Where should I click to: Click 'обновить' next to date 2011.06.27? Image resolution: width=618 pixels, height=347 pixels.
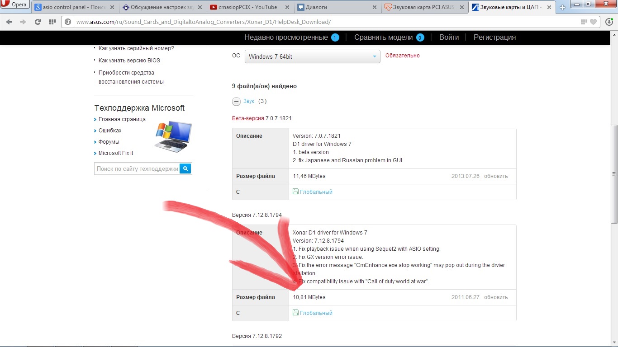[496, 297]
